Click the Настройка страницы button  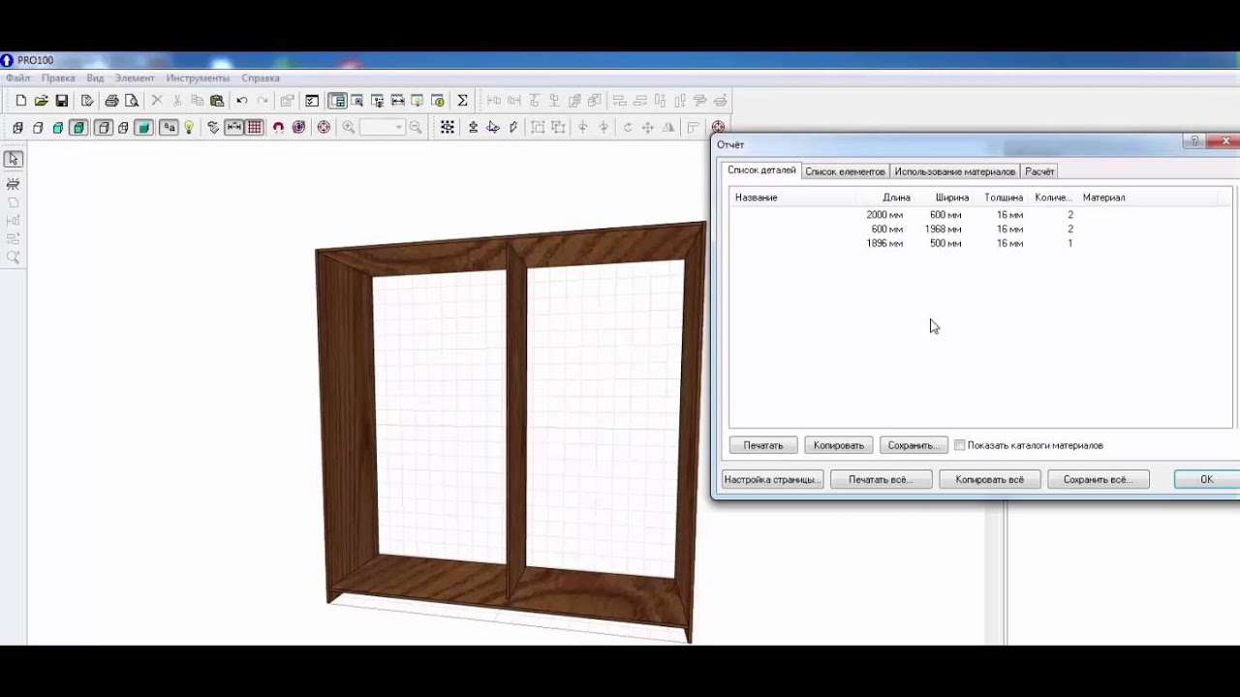click(772, 479)
